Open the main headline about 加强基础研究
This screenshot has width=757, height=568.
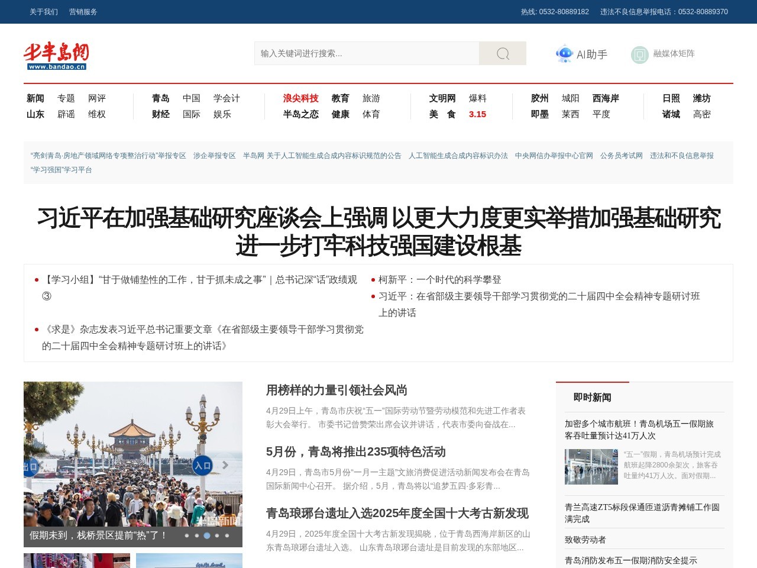(x=378, y=231)
